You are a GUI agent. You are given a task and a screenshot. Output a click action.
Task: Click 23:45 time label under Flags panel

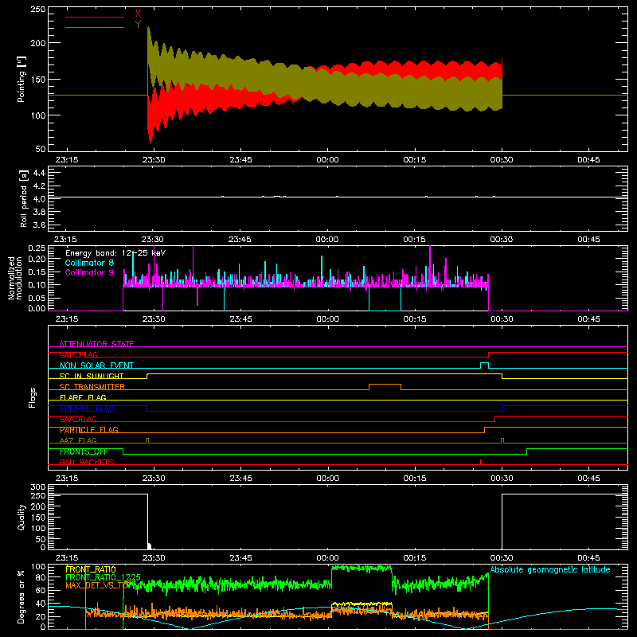[x=240, y=479]
